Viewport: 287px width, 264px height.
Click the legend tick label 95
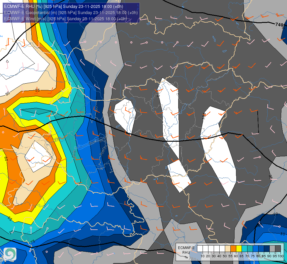[x=275, y=256]
